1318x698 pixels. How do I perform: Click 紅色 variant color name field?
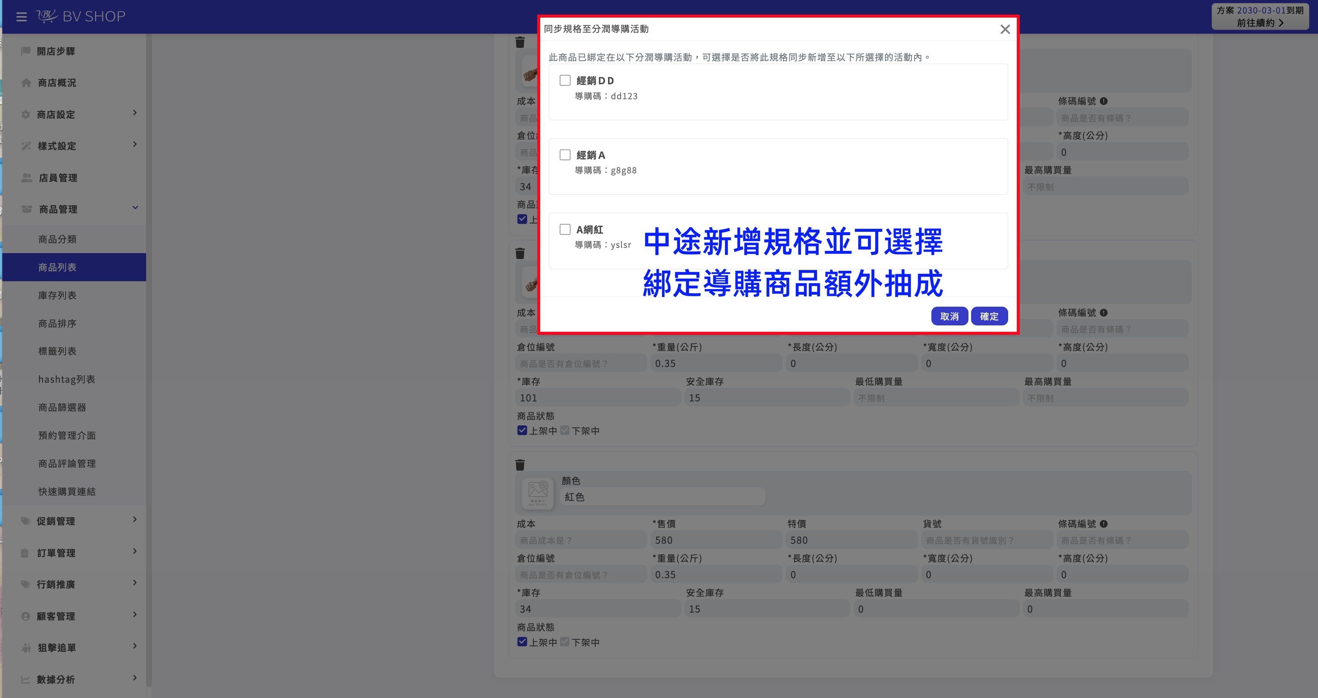point(663,497)
